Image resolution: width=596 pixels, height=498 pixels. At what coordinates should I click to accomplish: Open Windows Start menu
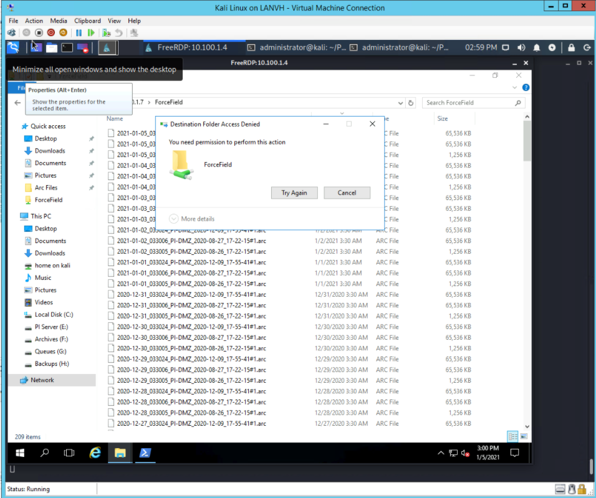20,453
